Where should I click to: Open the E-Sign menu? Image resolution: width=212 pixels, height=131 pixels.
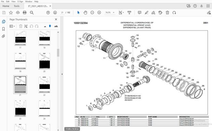pyautogui.click(x=20, y=1)
